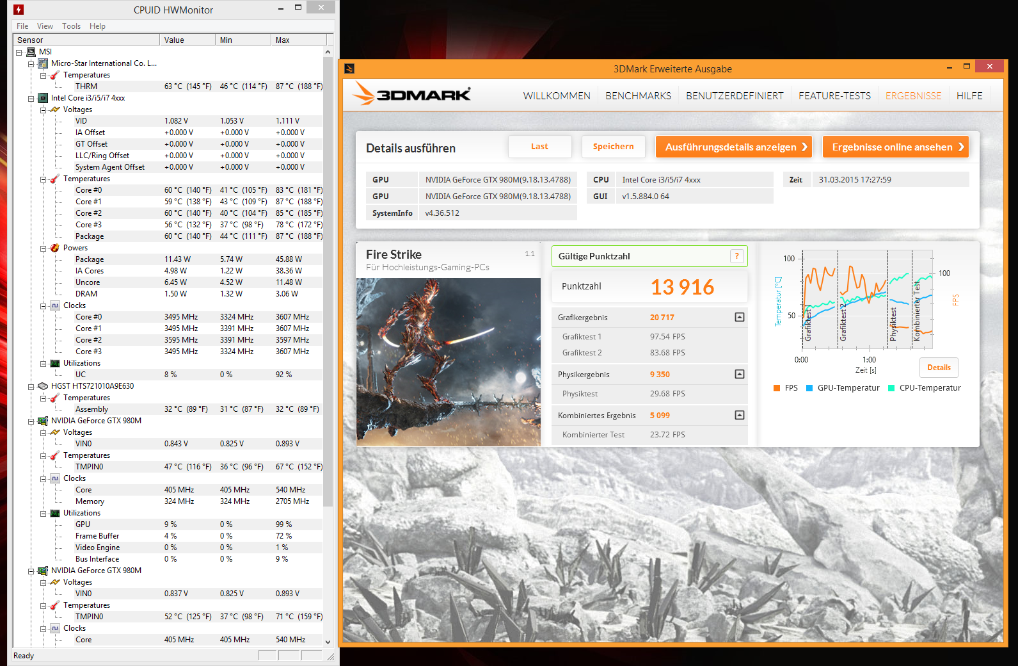Click the HWMonitor red lightning app icon
Viewport: 1018px width, 666px height.
(x=19, y=10)
